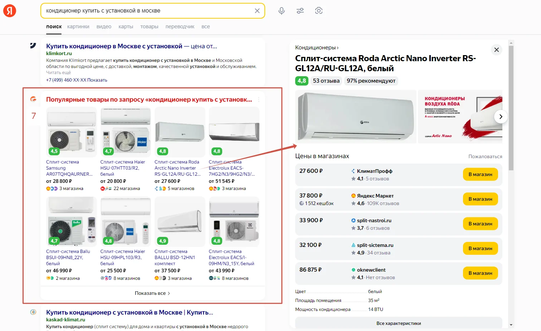541x331 pixels.
Task: Reveal the phone number via Показать
Action: (97, 80)
